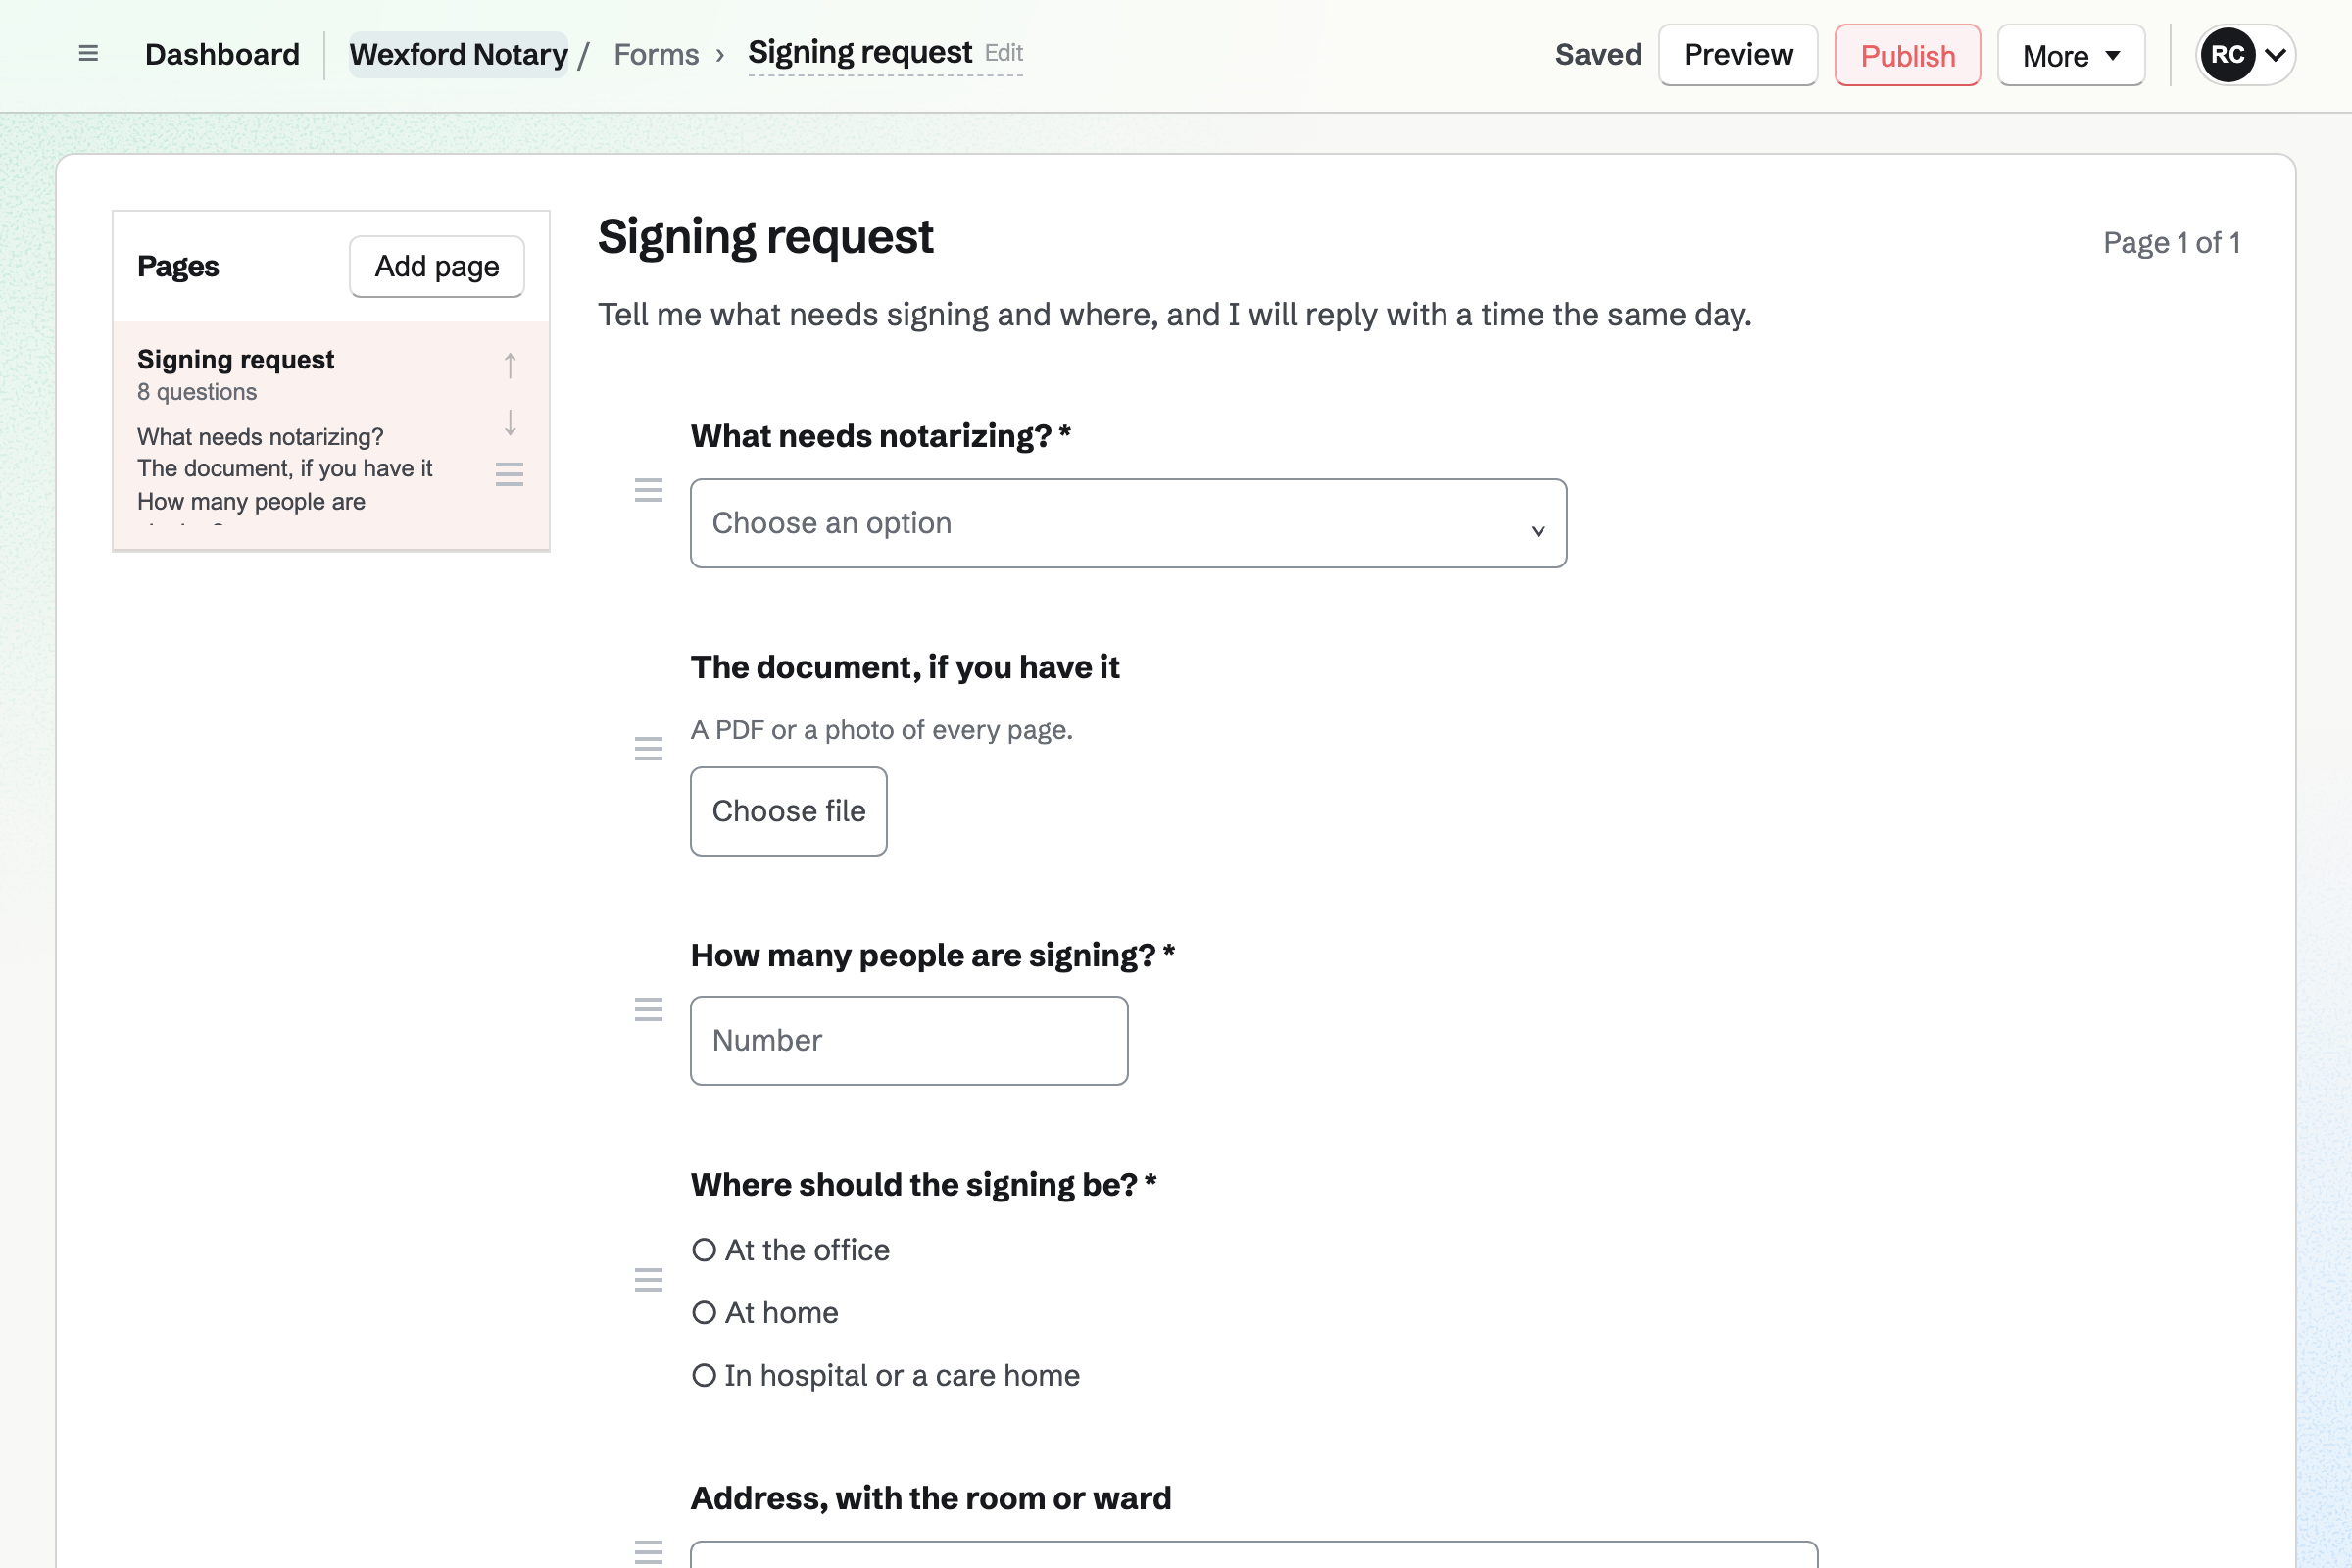2352x1568 pixels.
Task: Focus the Address room or ward field
Action: coord(1254,1554)
